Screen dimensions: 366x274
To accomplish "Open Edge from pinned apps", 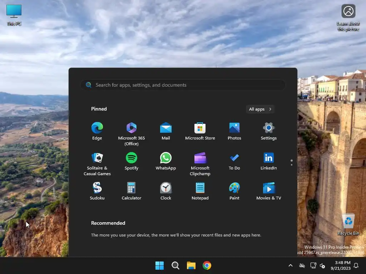I will tap(97, 131).
